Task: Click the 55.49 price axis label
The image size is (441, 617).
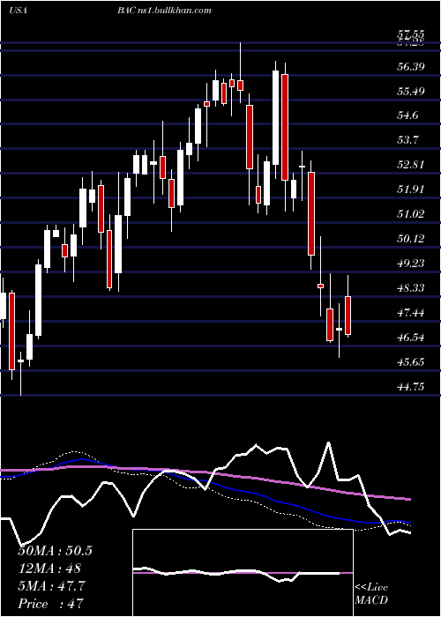Action: click(411, 92)
